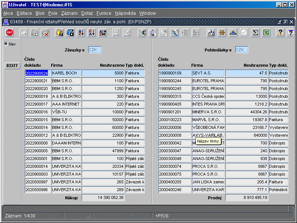Click the red EXIT toolbar icon
Image resolution: width=297 pixels, height=223 pixels.
point(10,33)
